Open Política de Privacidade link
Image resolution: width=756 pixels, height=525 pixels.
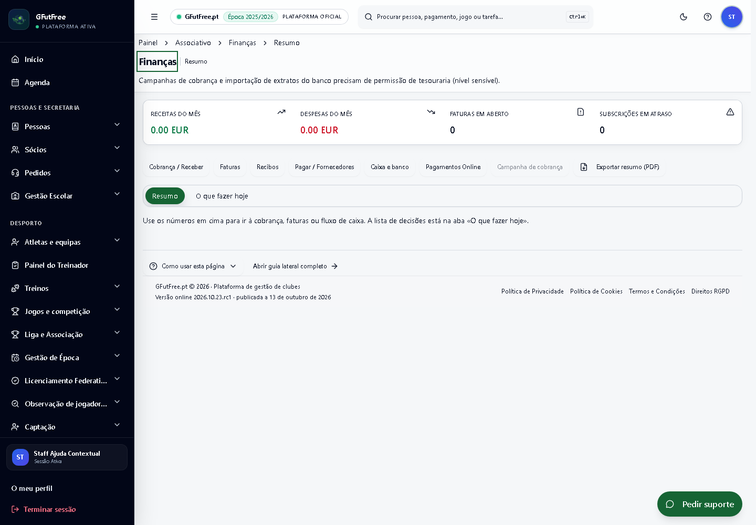(532, 291)
